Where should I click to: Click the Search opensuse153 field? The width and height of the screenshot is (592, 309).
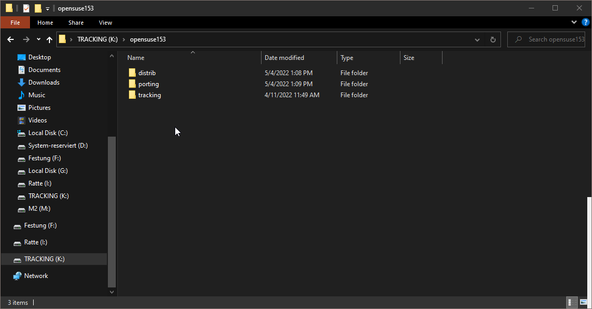click(553, 39)
